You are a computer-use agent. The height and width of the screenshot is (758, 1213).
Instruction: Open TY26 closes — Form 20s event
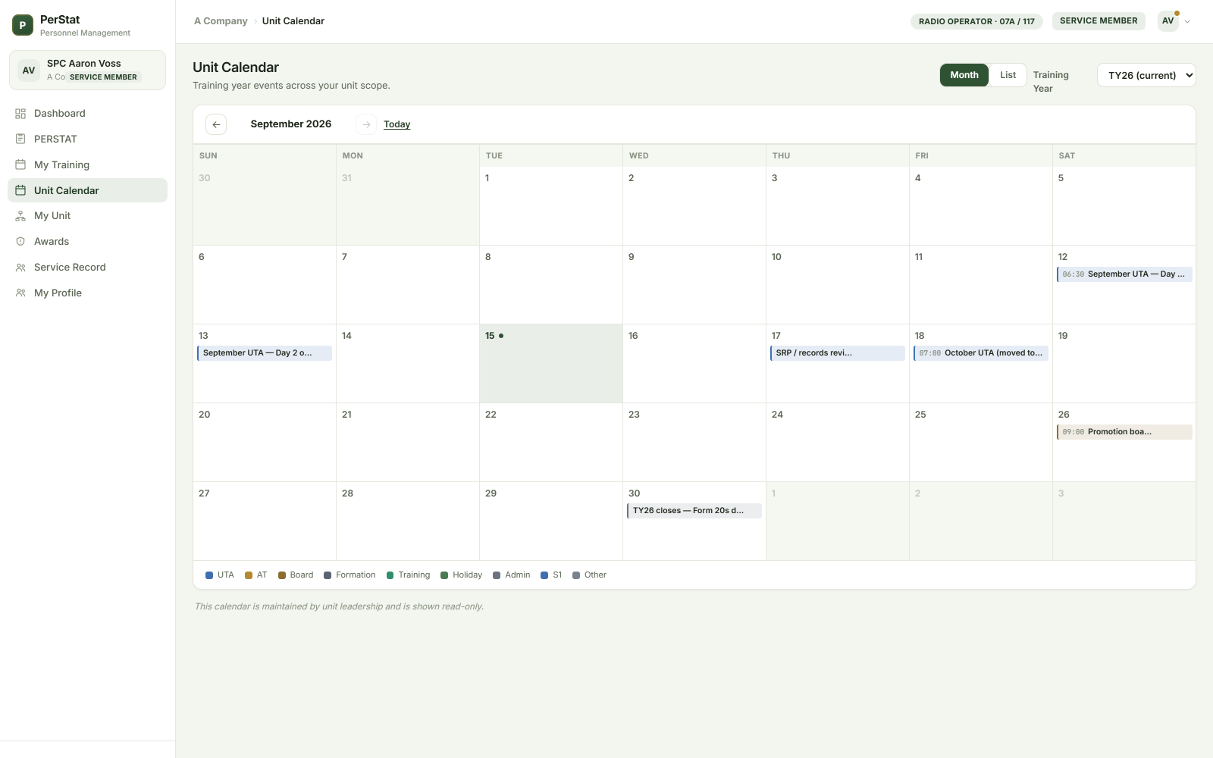tap(694, 511)
